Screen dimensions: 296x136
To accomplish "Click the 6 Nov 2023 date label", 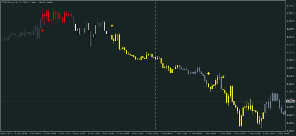I will [x=6, y=134].
